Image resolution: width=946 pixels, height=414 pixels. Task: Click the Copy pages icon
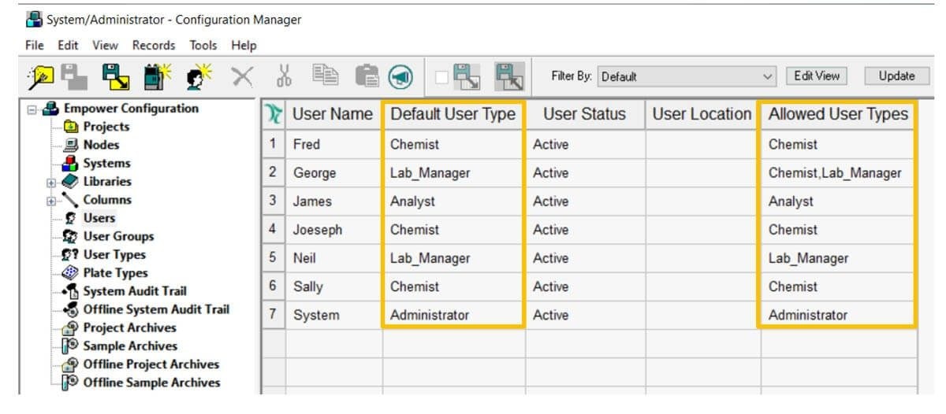pyautogui.click(x=325, y=76)
